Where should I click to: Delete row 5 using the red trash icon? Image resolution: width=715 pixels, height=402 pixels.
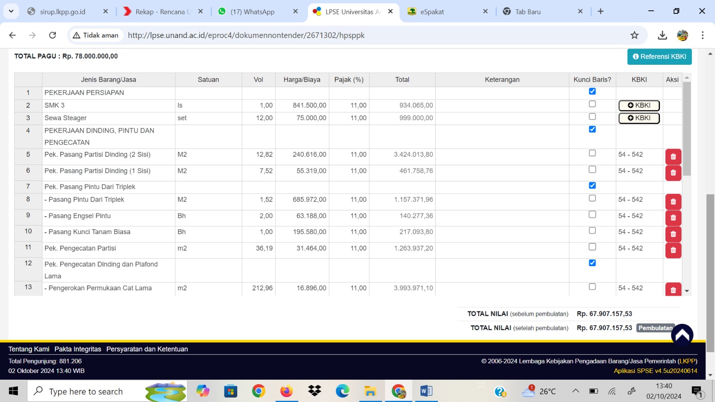pyautogui.click(x=673, y=157)
